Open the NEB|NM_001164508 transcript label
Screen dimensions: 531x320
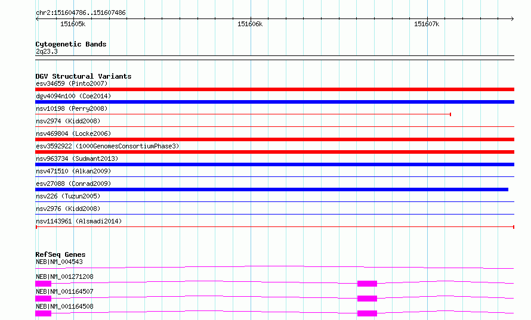[x=64, y=306]
